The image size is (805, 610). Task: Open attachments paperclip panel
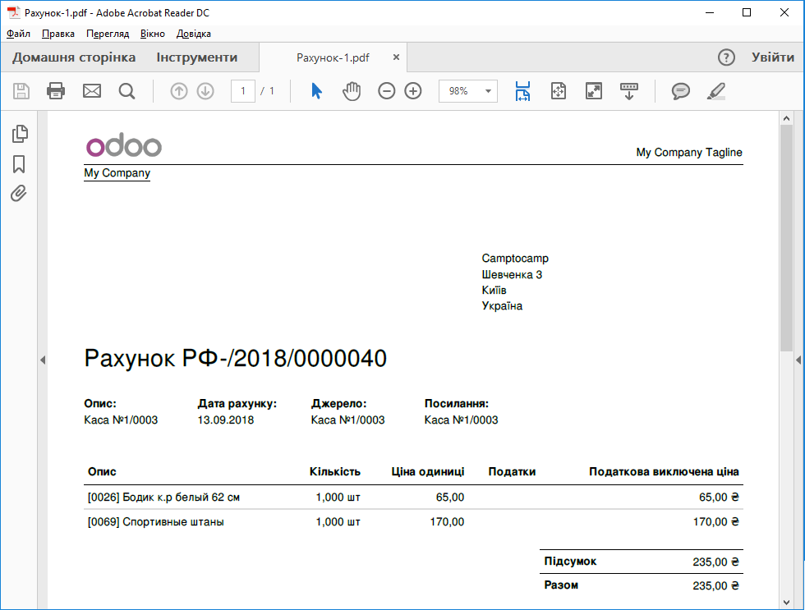coord(19,194)
